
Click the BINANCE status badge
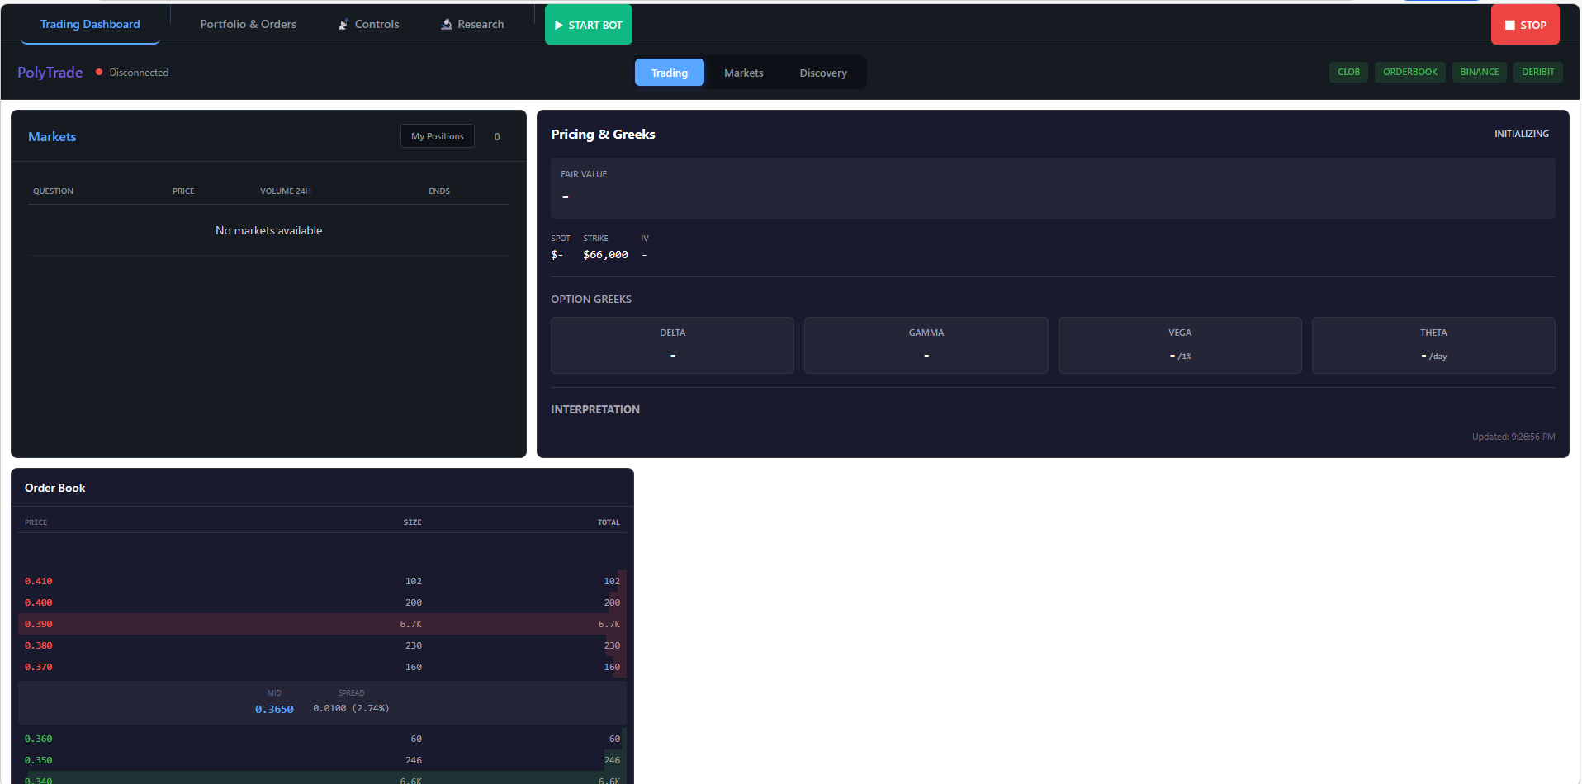[x=1480, y=72]
